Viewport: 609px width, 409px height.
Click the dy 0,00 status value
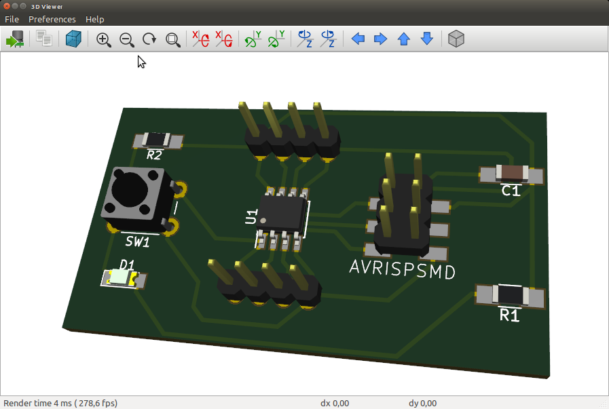point(422,403)
